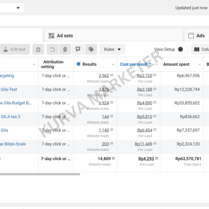
Task: Click the Rp2,324,120 amount spent
Action: pyautogui.click(x=188, y=144)
